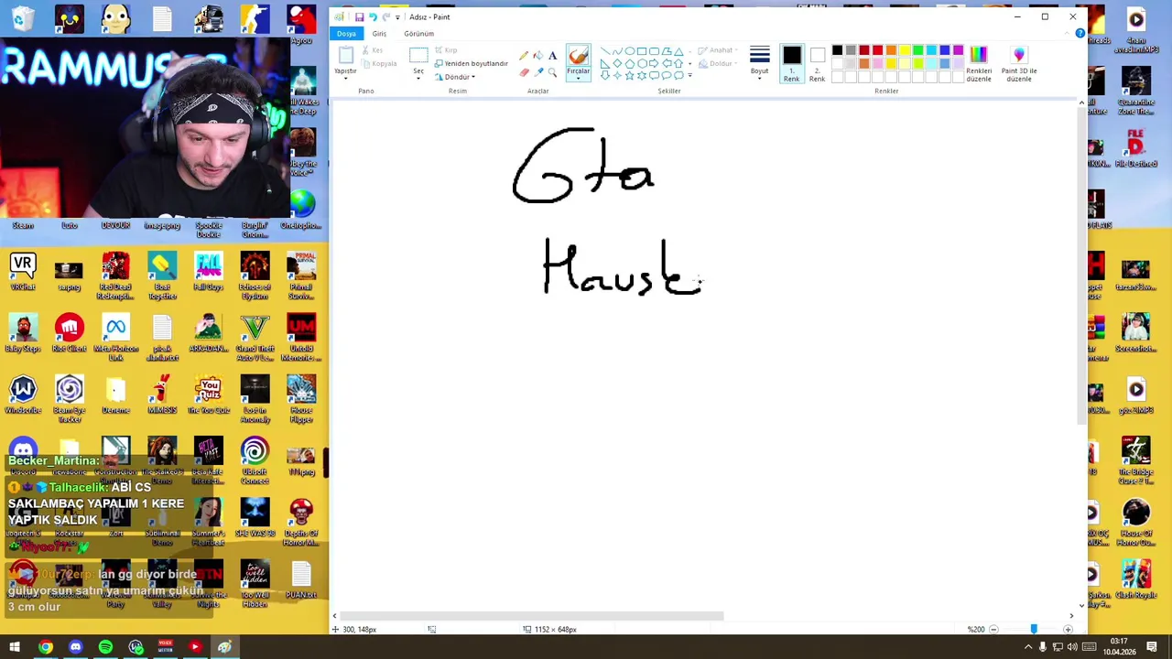Screen dimensions: 1172x659
Task: Select the Eraser tool
Action: pos(523,72)
